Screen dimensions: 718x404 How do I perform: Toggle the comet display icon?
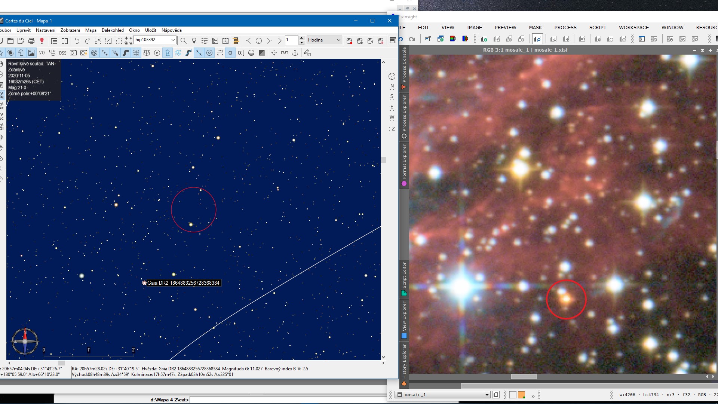tap(115, 53)
